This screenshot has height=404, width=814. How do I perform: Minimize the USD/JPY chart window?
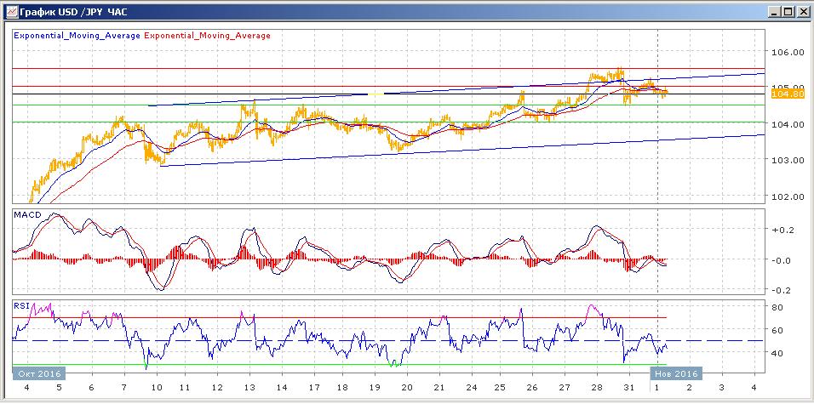[774, 11]
